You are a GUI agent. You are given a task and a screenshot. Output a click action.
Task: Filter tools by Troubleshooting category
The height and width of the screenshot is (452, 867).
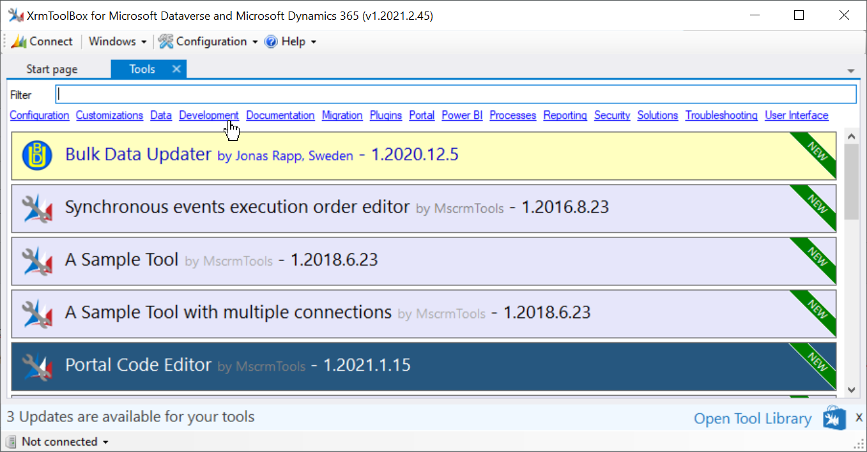[721, 116]
